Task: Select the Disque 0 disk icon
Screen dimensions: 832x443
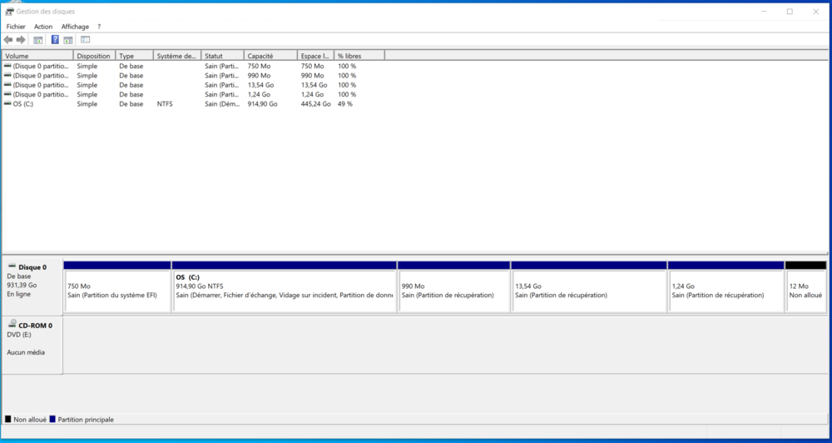Action: coord(12,266)
